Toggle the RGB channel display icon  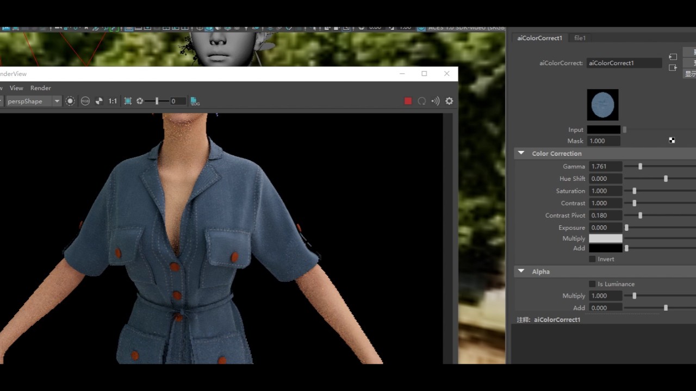85,101
